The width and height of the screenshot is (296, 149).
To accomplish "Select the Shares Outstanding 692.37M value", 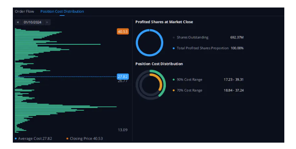I will [x=237, y=38].
